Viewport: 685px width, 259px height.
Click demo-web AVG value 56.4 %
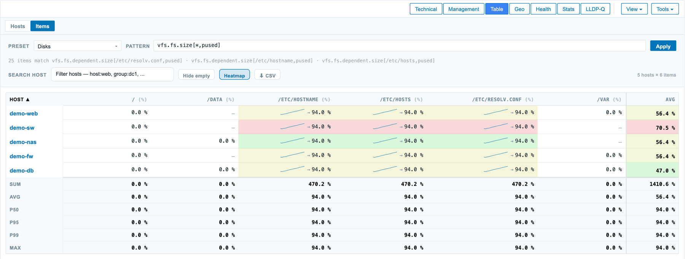coord(665,114)
